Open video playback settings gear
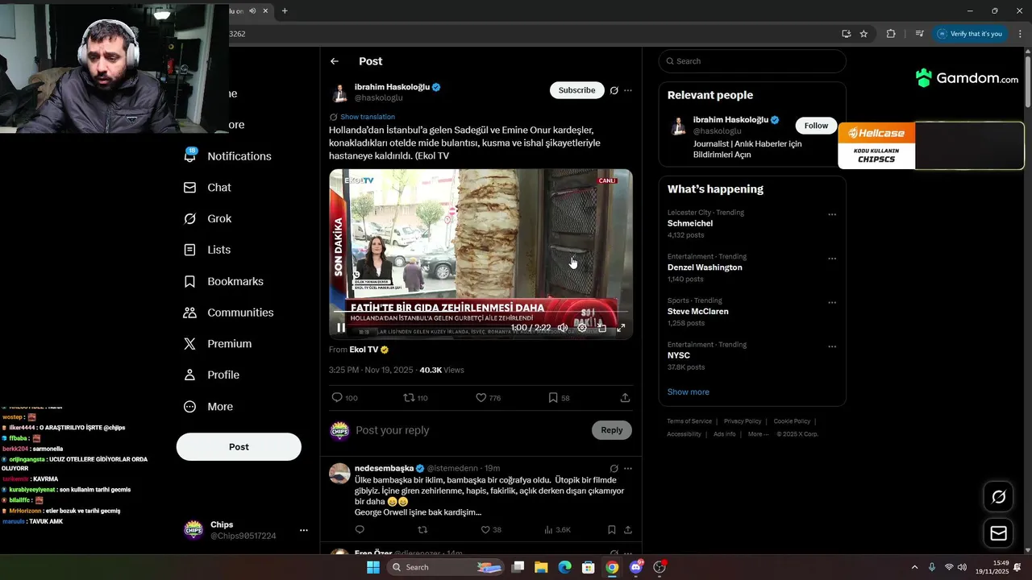Viewport: 1032px width, 580px height. click(x=582, y=328)
